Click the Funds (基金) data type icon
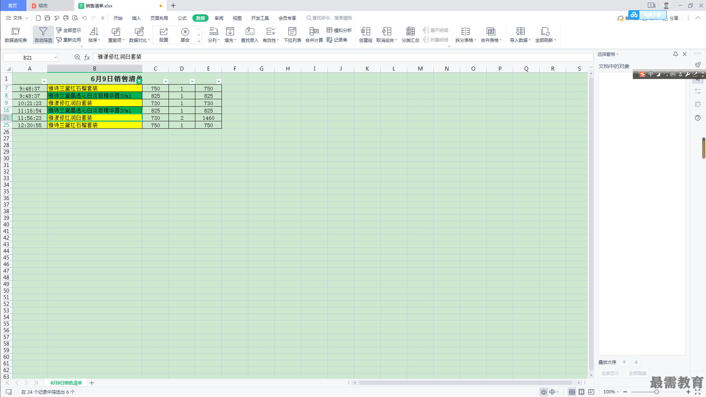This screenshot has width=706, height=397. tap(185, 35)
